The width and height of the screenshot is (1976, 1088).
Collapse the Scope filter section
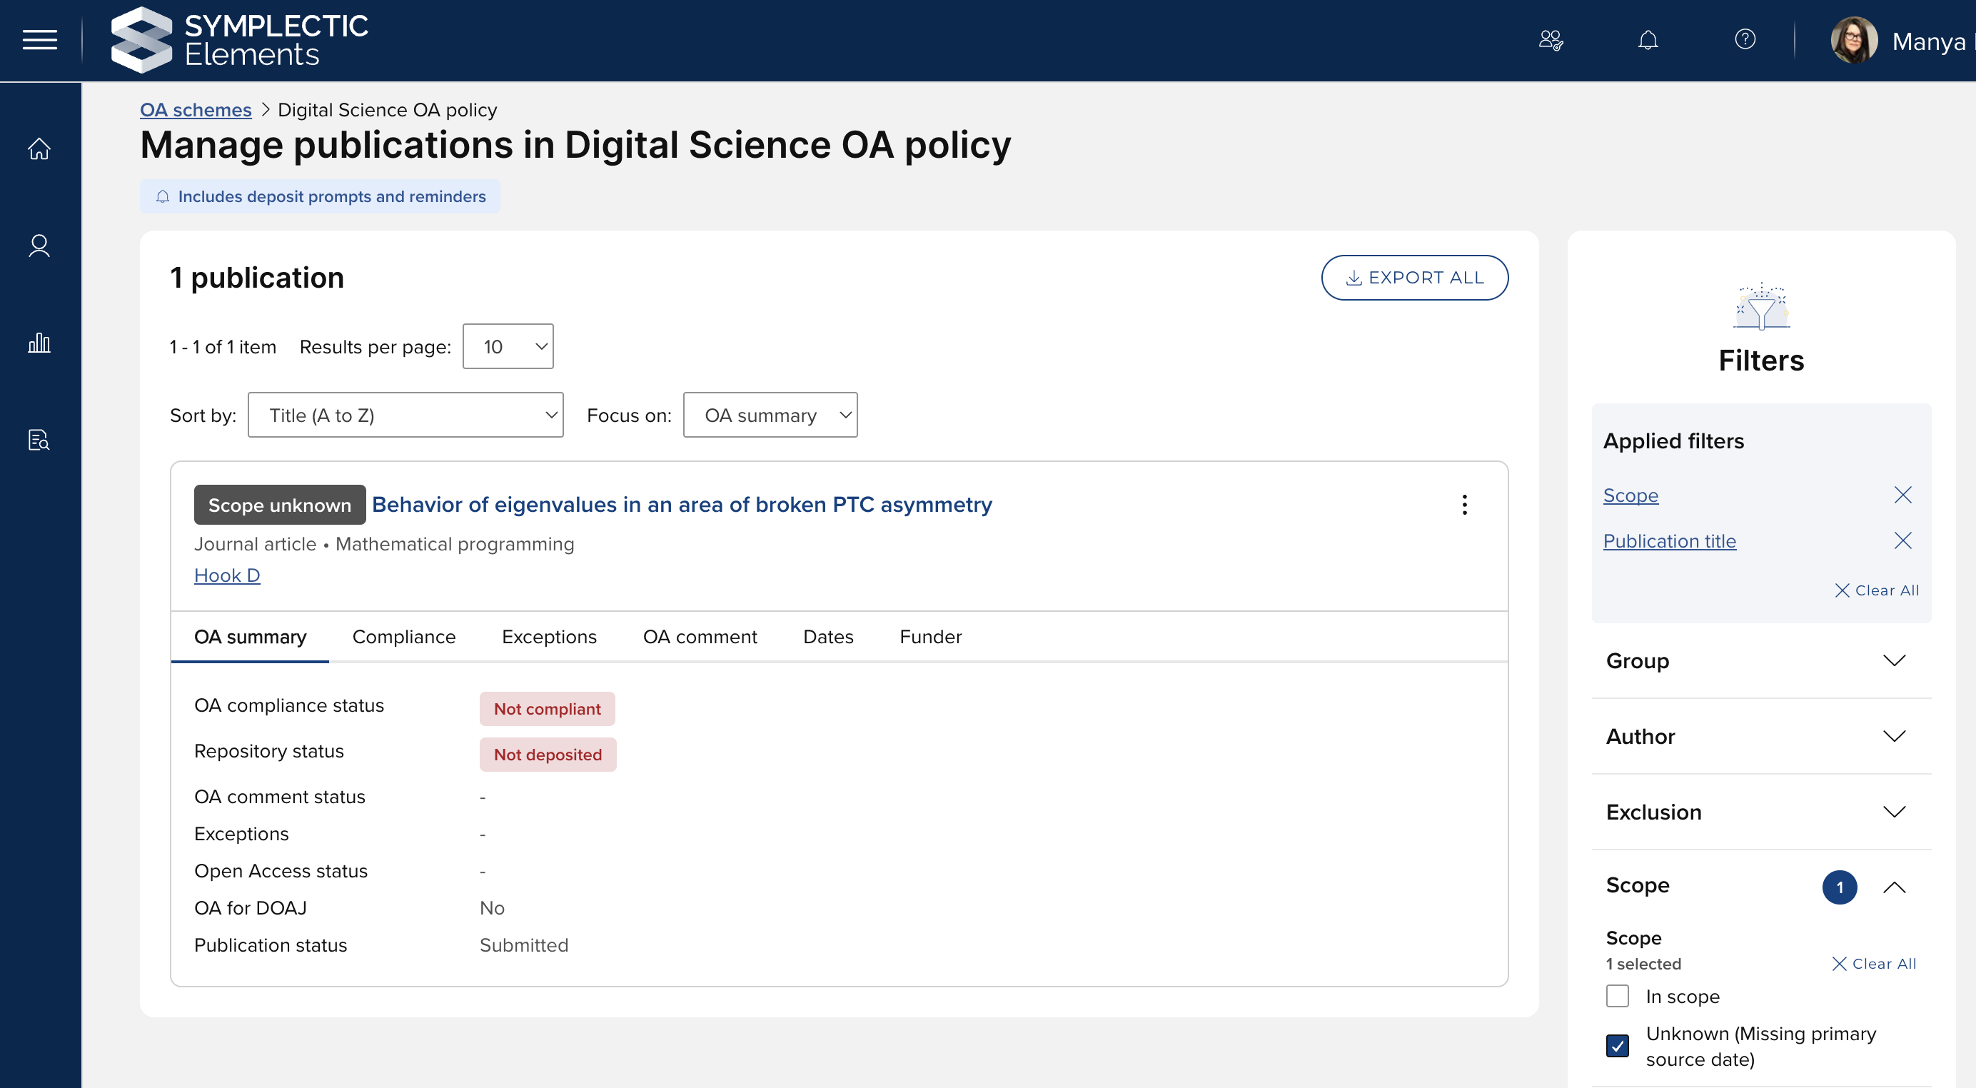[1894, 887]
